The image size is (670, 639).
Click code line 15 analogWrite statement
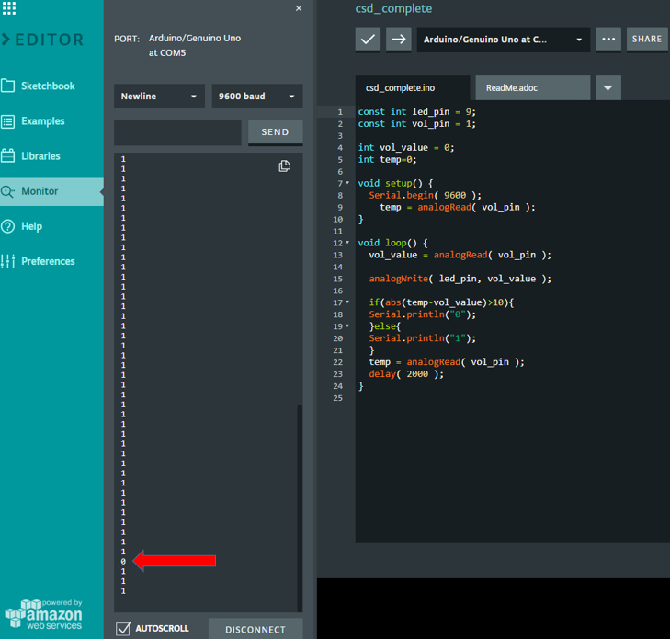(460, 279)
